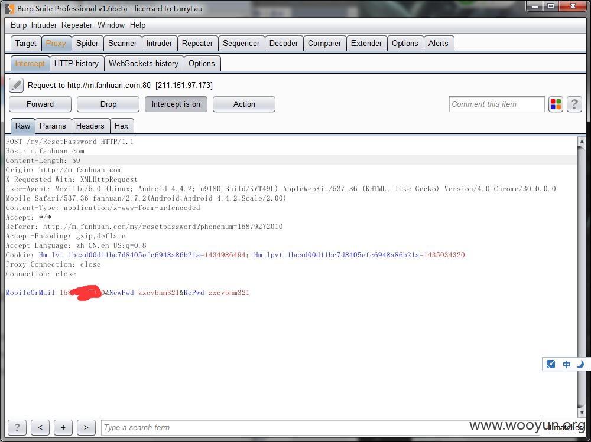
Task: Switch to the Alerts tab
Action: (439, 43)
